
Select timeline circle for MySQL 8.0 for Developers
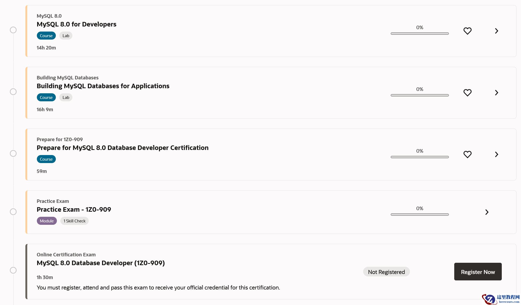point(13,30)
